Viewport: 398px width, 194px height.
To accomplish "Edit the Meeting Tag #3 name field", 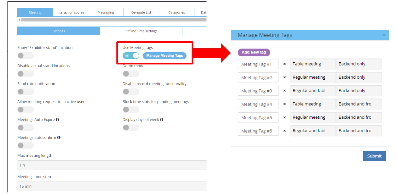I will pos(258,91).
